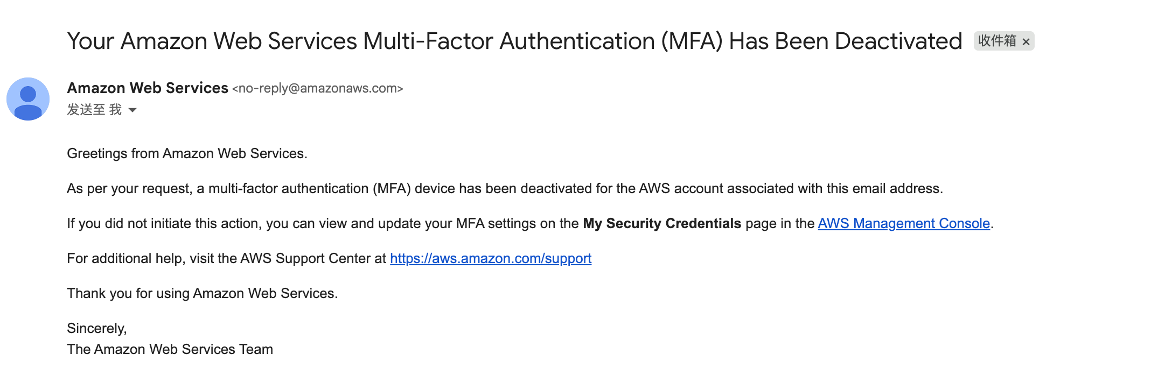Click the bold "My Security Credentials" text
The image size is (1158, 382).
pos(662,224)
